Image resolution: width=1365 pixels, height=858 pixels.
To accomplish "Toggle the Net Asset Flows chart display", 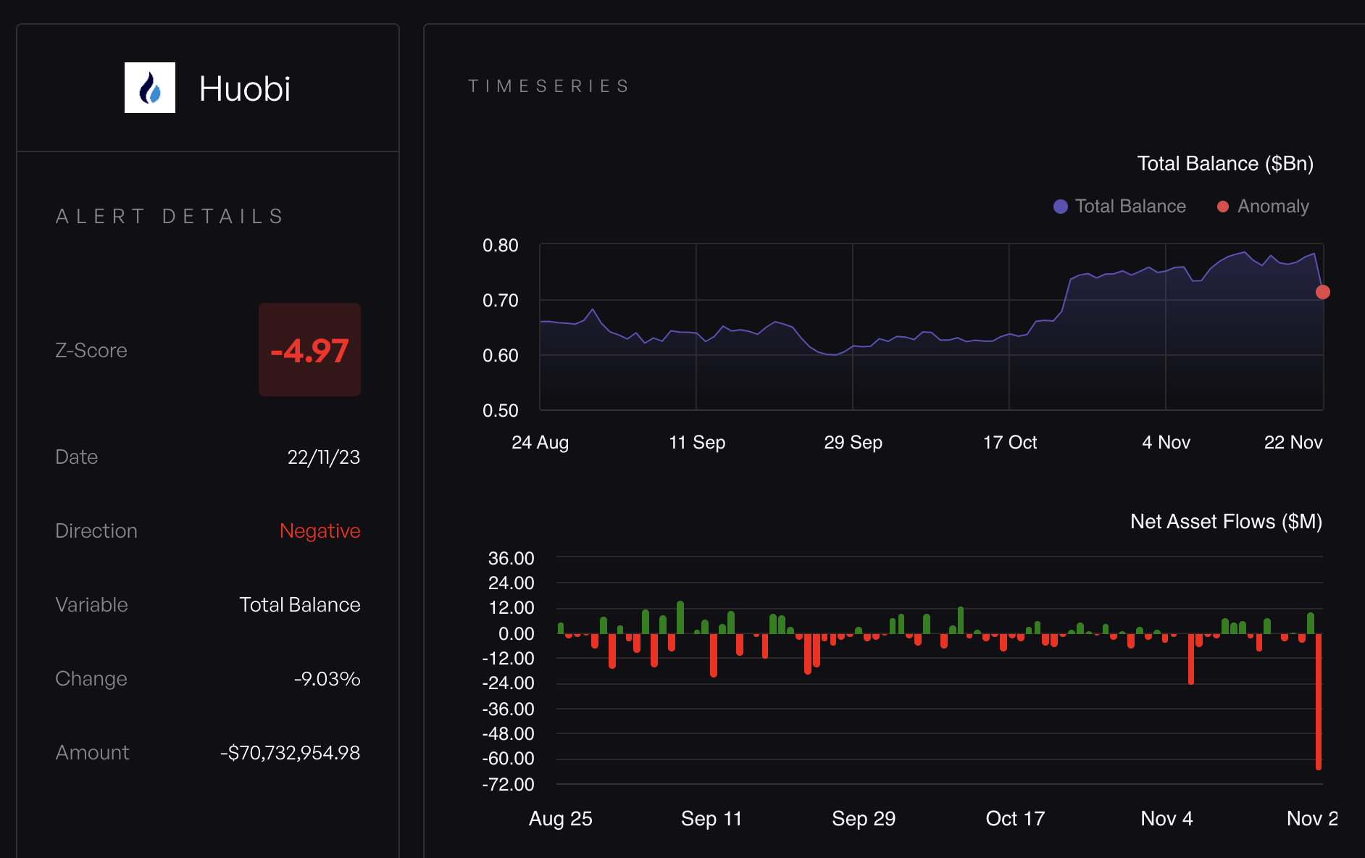I will tap(1225, 521).
